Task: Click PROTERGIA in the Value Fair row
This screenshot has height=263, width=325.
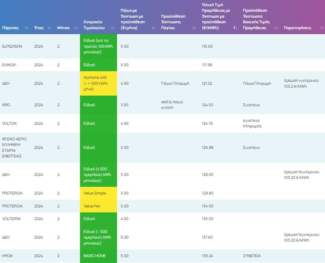Action: tap(12, 206)
